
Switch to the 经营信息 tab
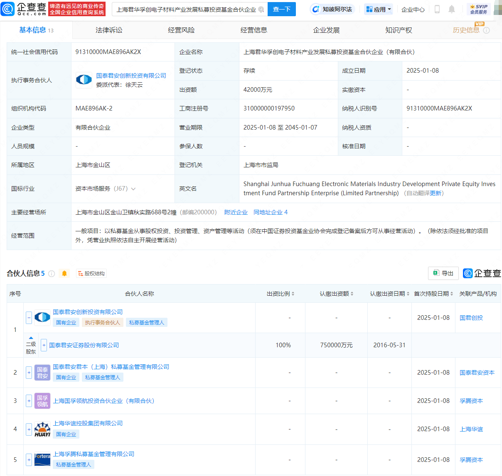pyautogui.click(x=254, y=30)
